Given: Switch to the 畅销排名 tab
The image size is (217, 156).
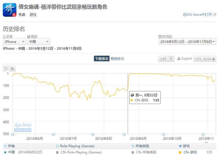Looking at the screenshot, I should [117, 59].
